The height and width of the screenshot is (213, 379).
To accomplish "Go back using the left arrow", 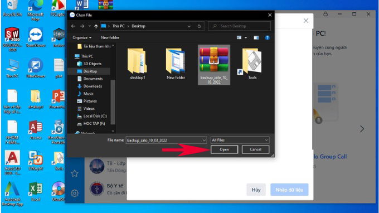I will tap(73, 26).
